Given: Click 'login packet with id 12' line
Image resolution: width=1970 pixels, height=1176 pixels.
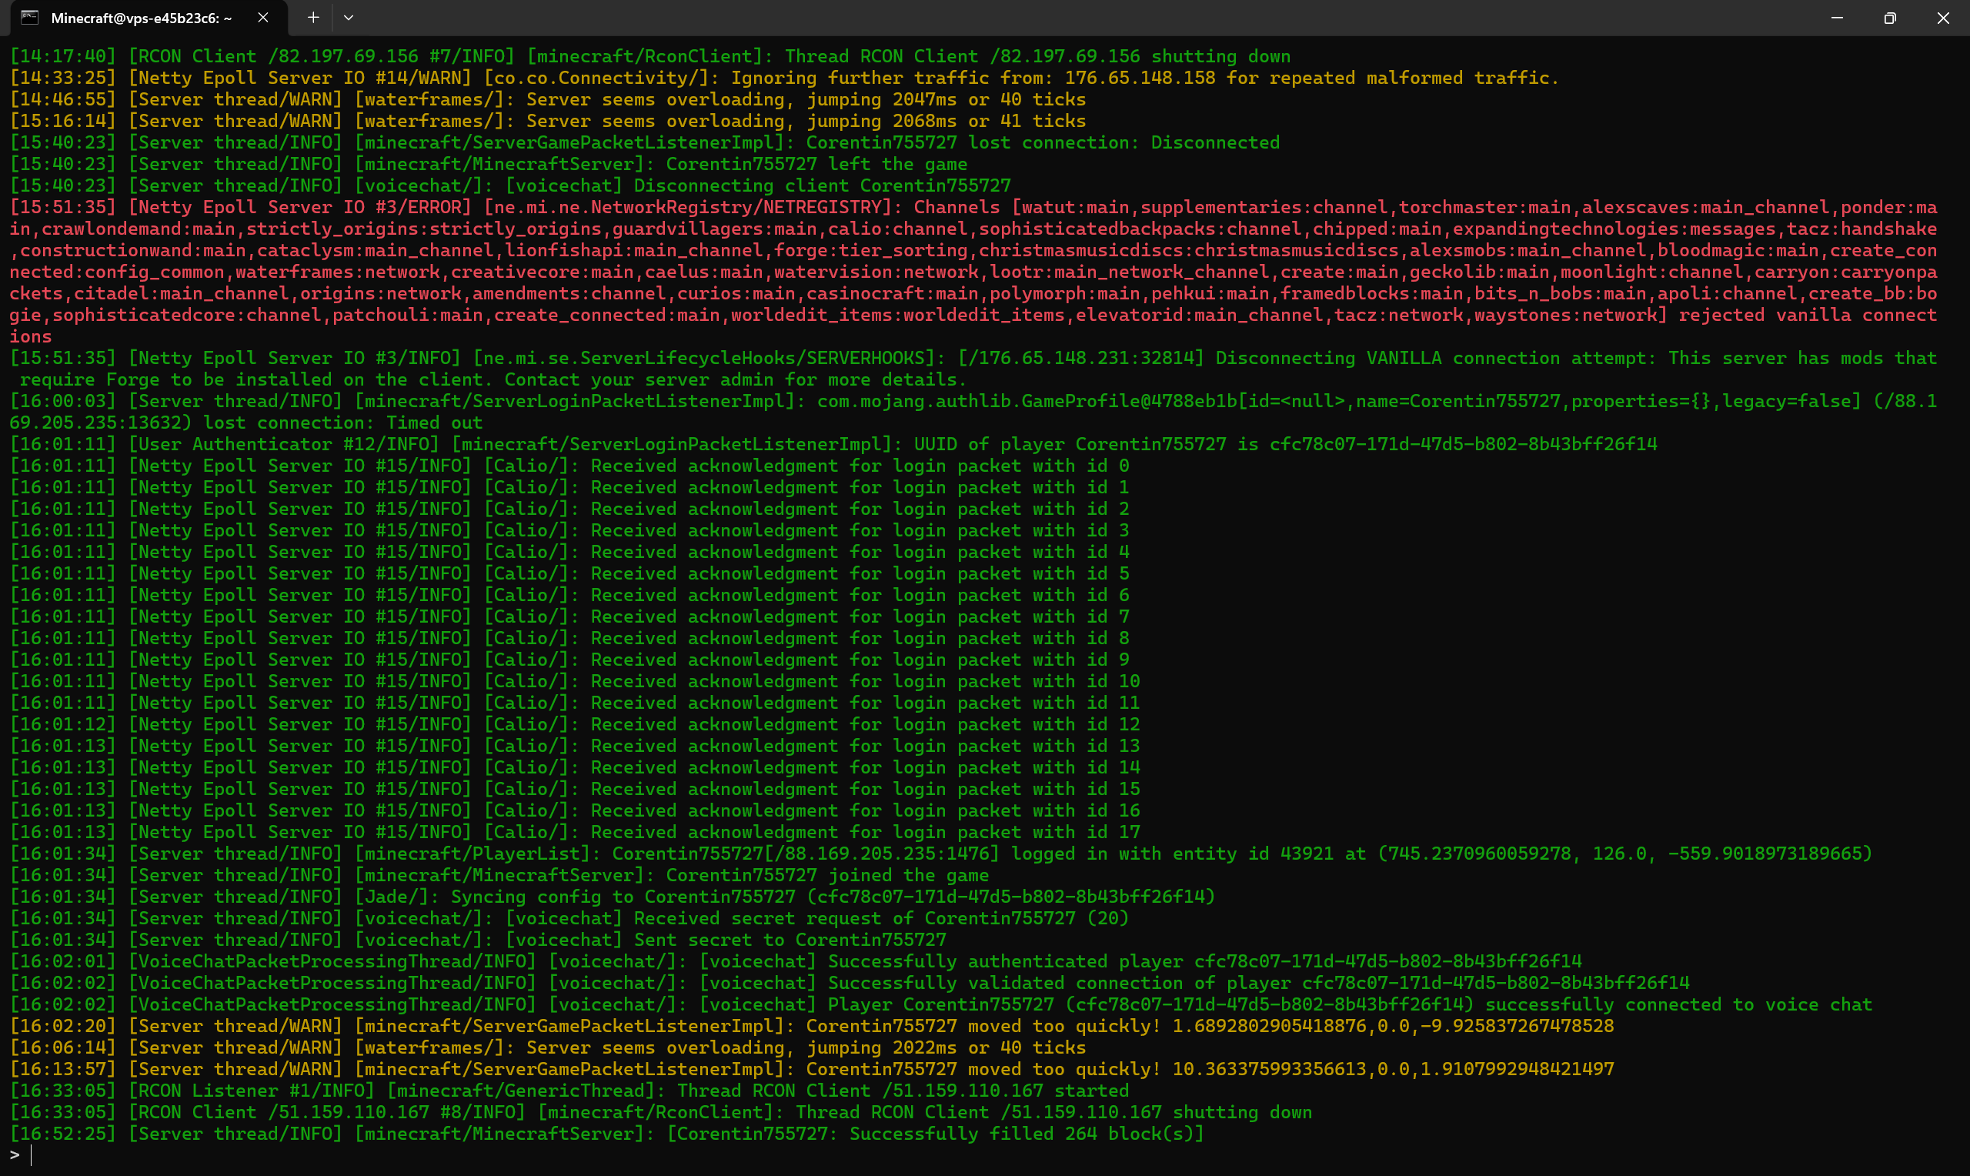Looking at the screenshot, I should (575, 724).
